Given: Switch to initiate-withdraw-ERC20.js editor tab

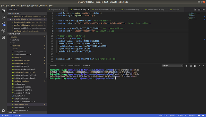Looking at the screenshot, I should 105,9.
